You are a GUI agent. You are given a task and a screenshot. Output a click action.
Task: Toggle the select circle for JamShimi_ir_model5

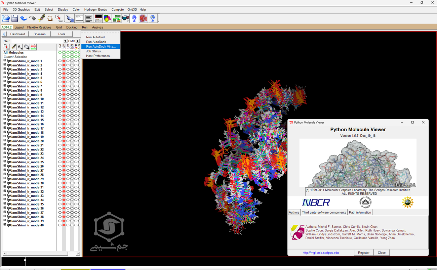(x=60, y=78)
